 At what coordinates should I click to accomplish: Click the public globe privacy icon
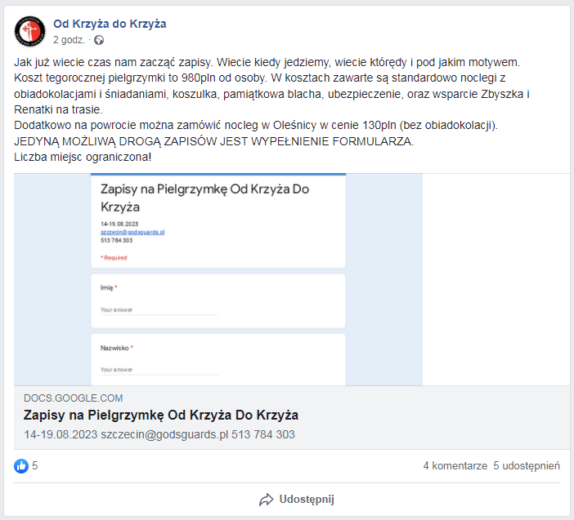pos(100,40)
